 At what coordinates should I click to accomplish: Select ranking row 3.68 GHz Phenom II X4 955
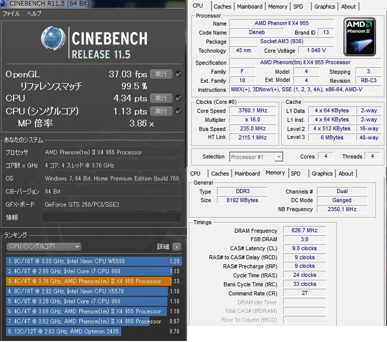tap(94, 311)
